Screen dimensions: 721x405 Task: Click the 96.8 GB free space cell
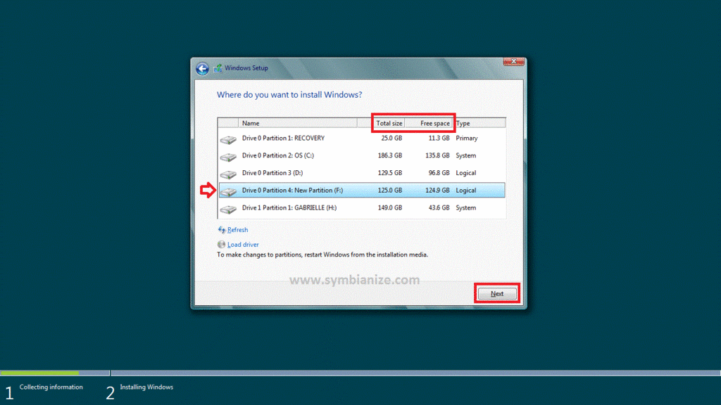(439, 173)
